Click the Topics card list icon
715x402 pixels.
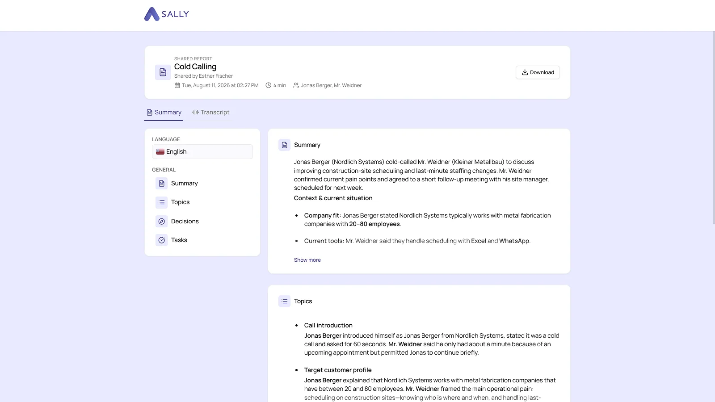(x=284, y=301)
